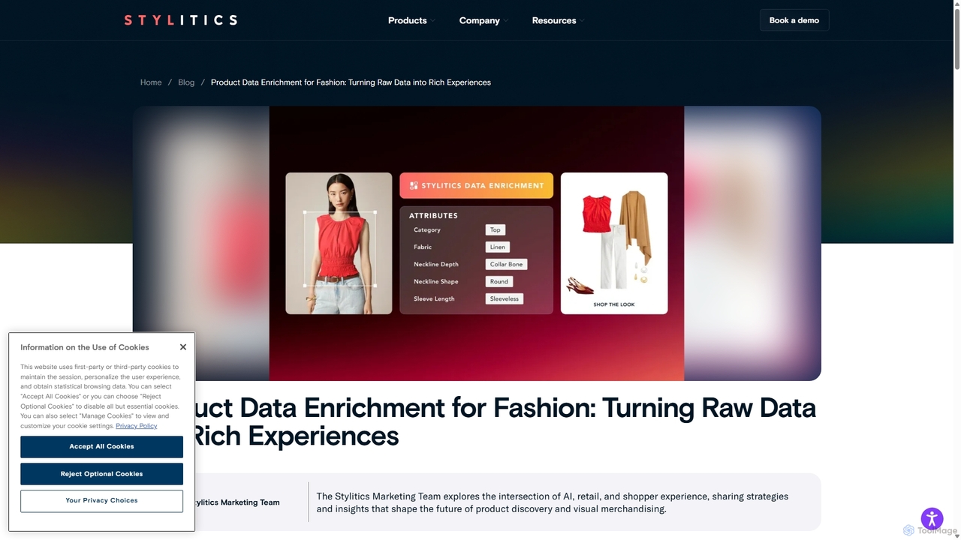Click the 'Sleeveless' sleeve length tag
The image size is (961, 540).
(x=505, y=298)
